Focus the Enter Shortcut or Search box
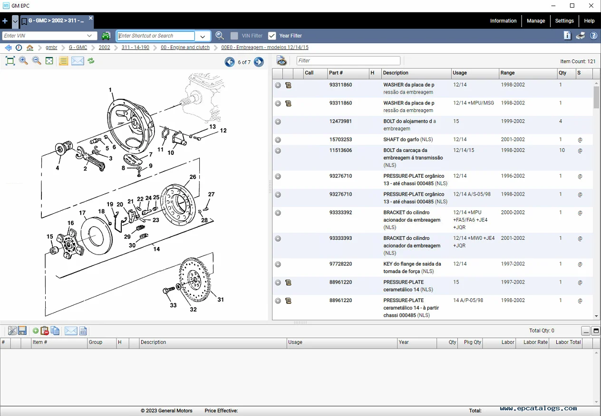The image size is (601, 416). click(156, 36)
